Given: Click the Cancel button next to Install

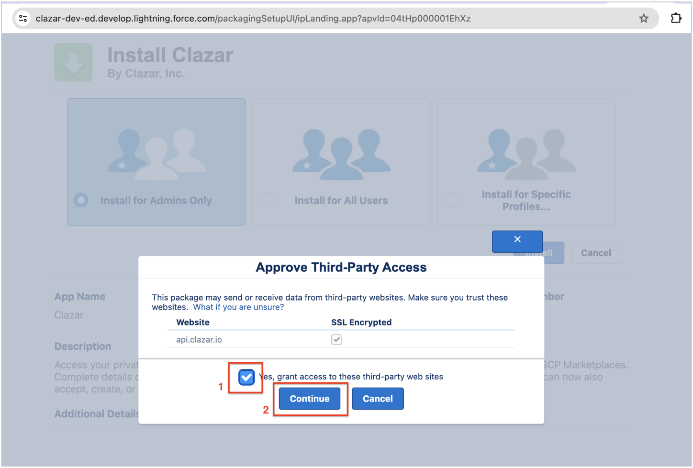Looking at the screenshot, I should pyautogui.click(x=596, y=253).
